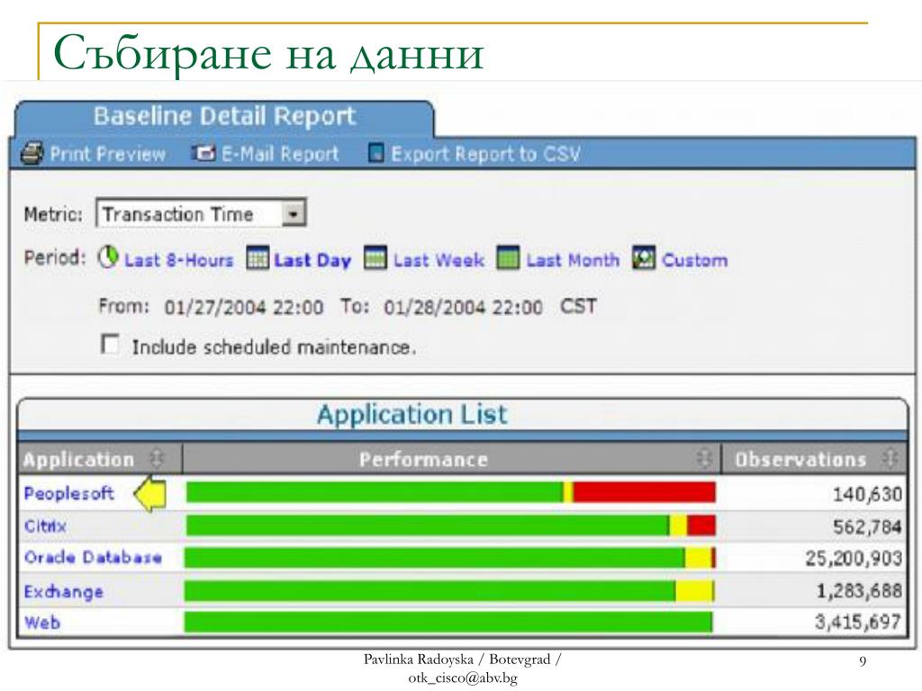Select the Baseline Detail Report tab
Image resolution: width=922 pixels, height=691 pixels.
click(x=224, y=117)
